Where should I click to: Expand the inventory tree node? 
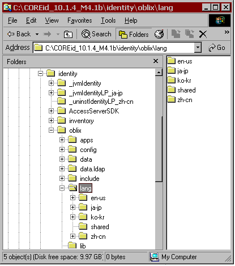point(51,120)
